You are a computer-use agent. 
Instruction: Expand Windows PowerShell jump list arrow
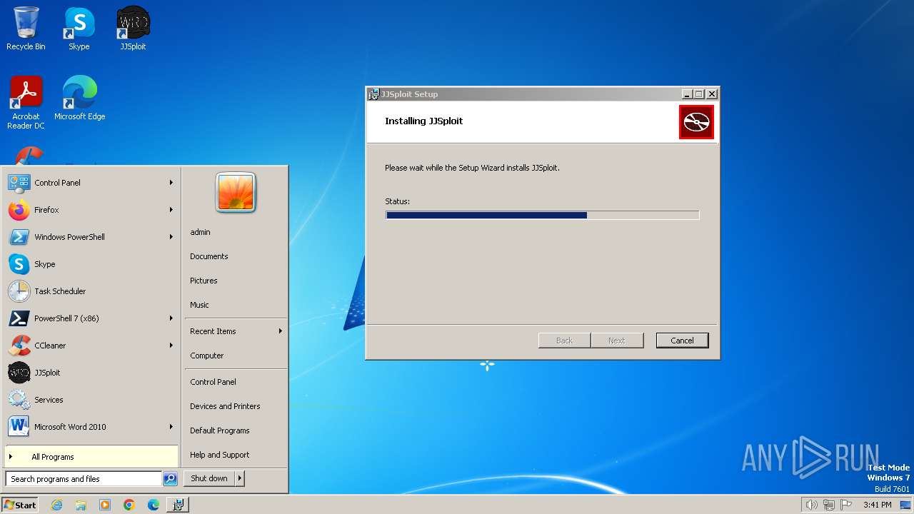coord(171,237)
